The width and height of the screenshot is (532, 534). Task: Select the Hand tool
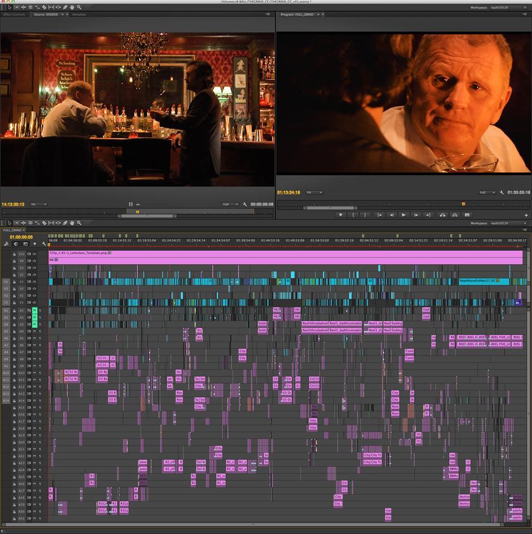[71, 224]
